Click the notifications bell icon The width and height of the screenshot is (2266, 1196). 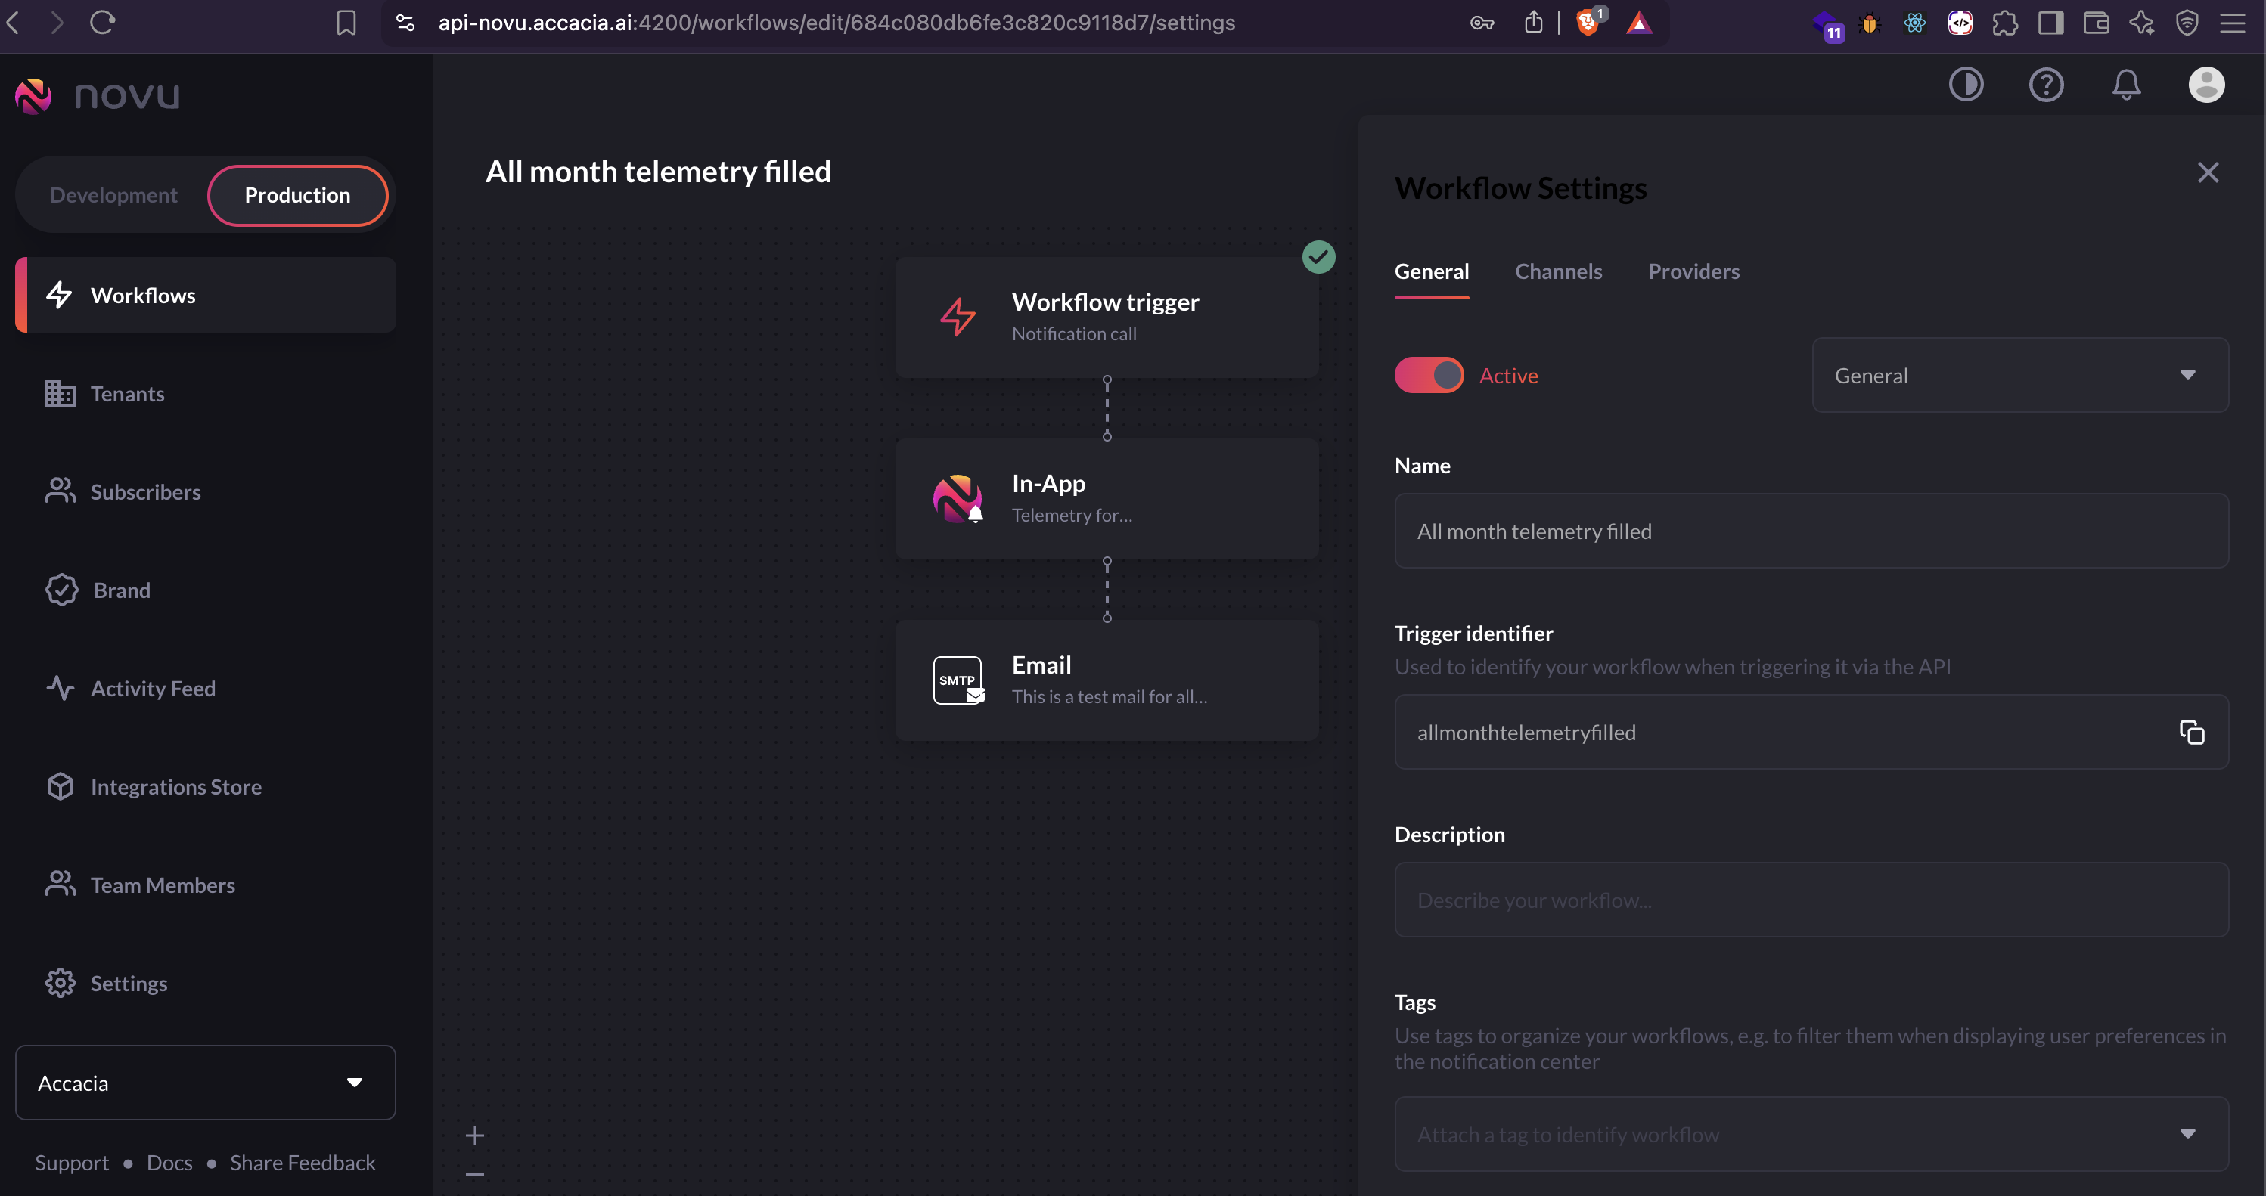coord(2126,85)
